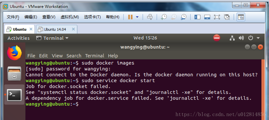Close the terminal window with orange button
Image resolution: width=269 pixels, height=120 pixels.
click(261, 47)
